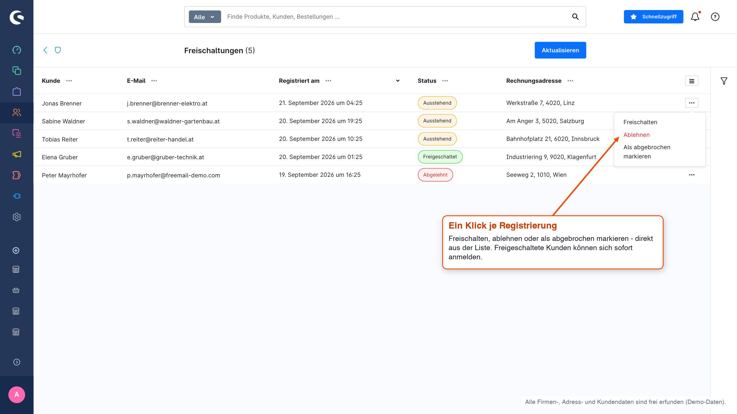Image resolution: width=737 pixels, height=414 pixels.
Task: Open notifications bell icon
Action: click(695, 17)
